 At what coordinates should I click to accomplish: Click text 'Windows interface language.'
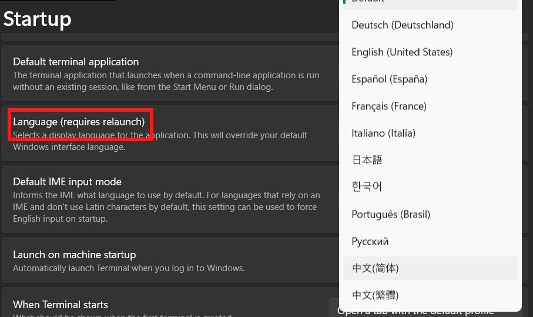tap(69, 147)
